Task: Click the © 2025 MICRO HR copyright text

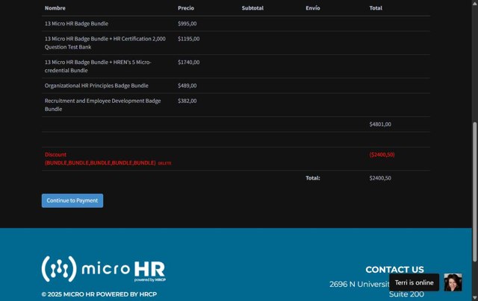Action: [99, 294]
